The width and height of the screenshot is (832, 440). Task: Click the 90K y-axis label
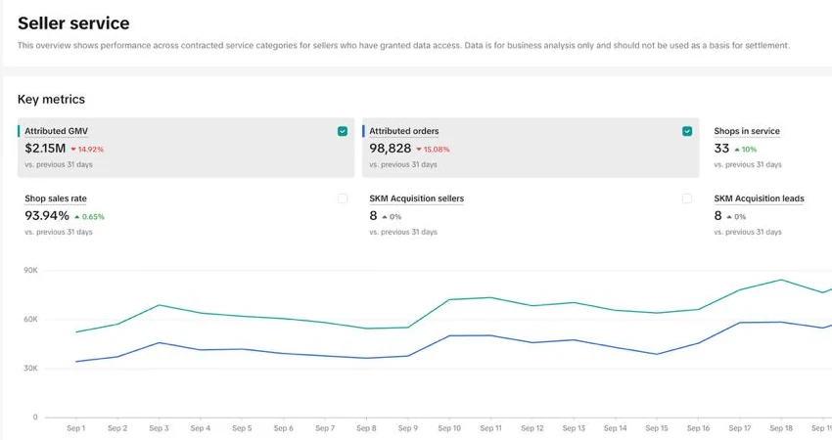tap(30, 271)
